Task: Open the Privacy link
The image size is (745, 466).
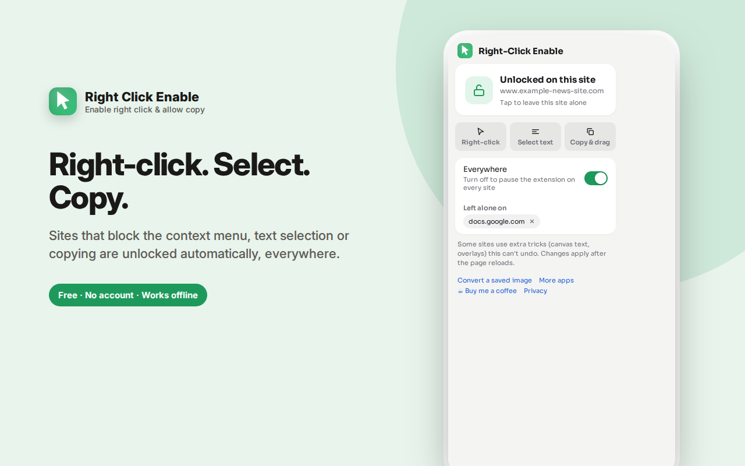Action: point(535,291)
